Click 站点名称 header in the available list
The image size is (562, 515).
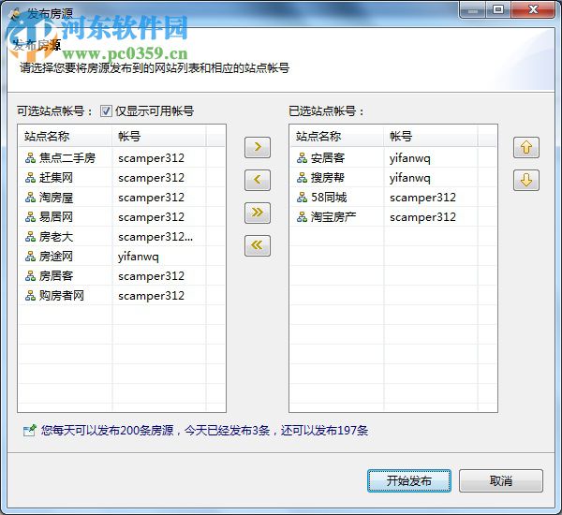[x=47, y=136]
